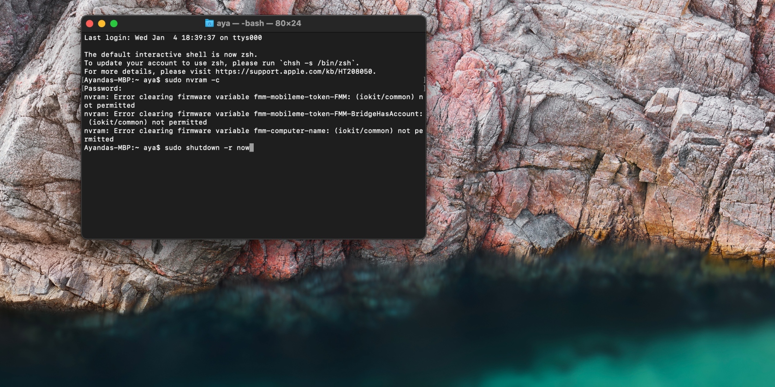The image size is (775, 387).
Task: Click 'The default interactive shell is now zsh.'
Action: click(x=171, y=54)
